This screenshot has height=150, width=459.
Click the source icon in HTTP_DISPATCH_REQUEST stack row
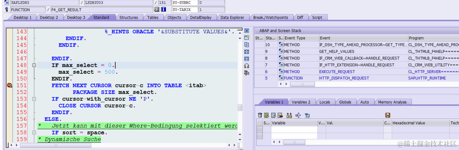click(281, 78)
